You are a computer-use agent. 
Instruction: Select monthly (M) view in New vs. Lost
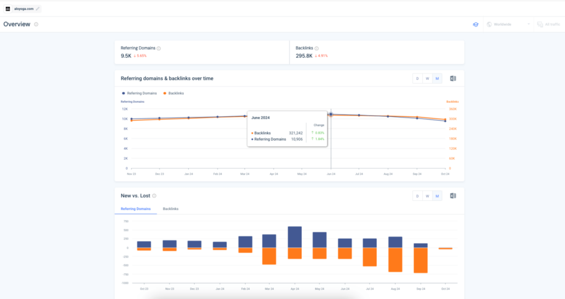437,196
